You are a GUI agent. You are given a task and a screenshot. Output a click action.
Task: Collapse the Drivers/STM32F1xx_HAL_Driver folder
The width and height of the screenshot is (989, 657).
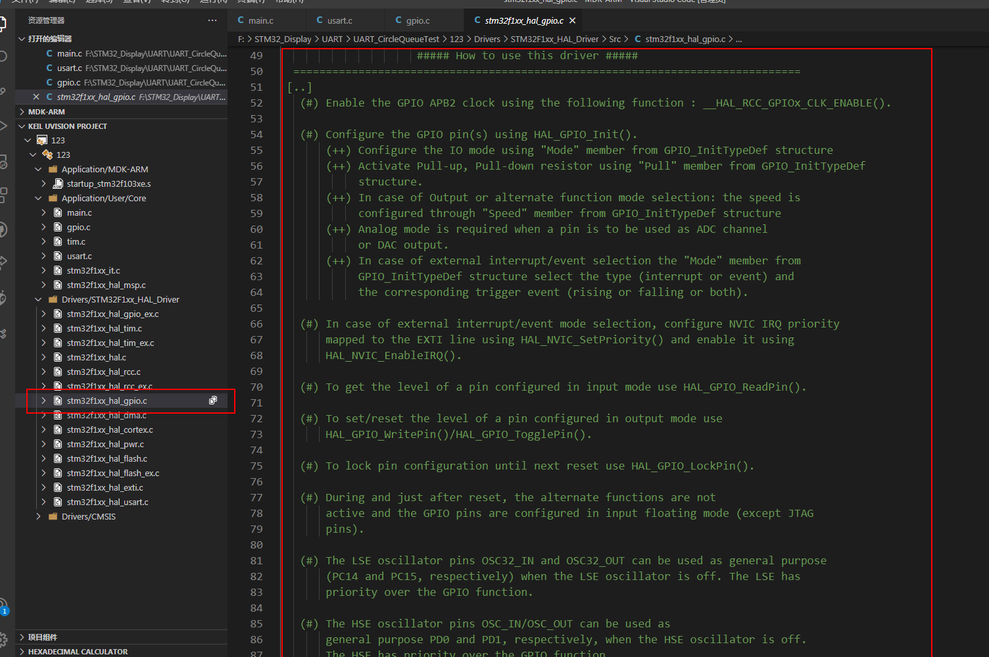(x=38, y=299)
